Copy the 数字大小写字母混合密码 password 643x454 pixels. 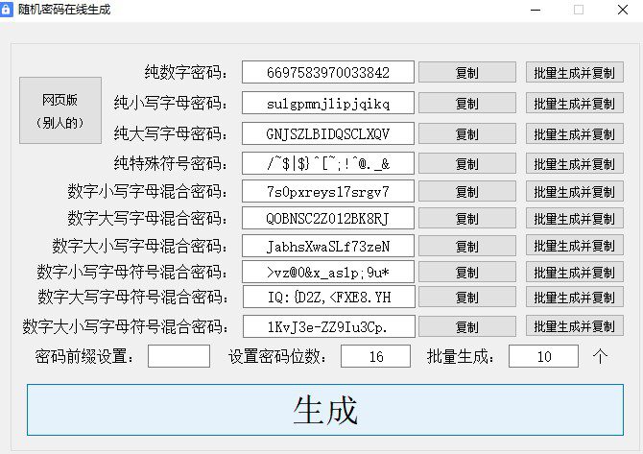point(467,246)
